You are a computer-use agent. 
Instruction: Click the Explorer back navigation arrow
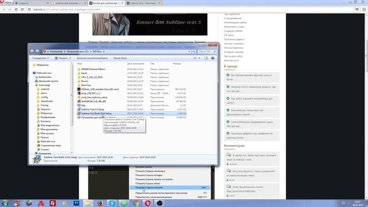pyautogui.click(x=32, y=51)
